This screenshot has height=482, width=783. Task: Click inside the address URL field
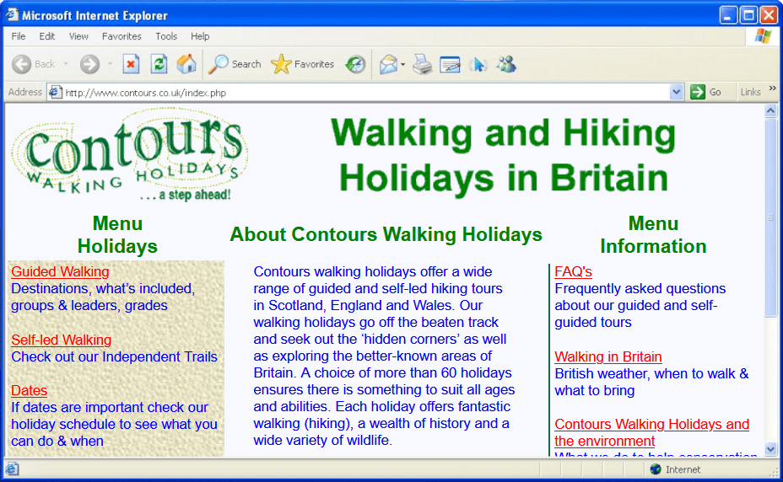[x=367, y=93]
